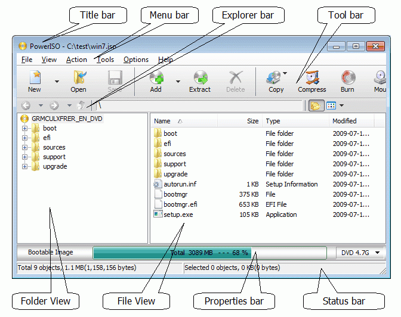
Task: Click the Burn disc icon
Action: tap(348, 77)
